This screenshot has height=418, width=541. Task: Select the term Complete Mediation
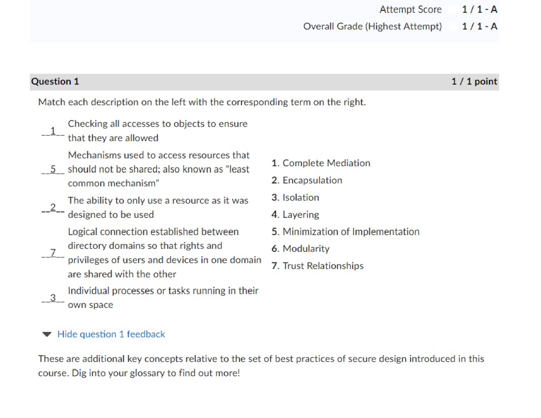[321, 163]
